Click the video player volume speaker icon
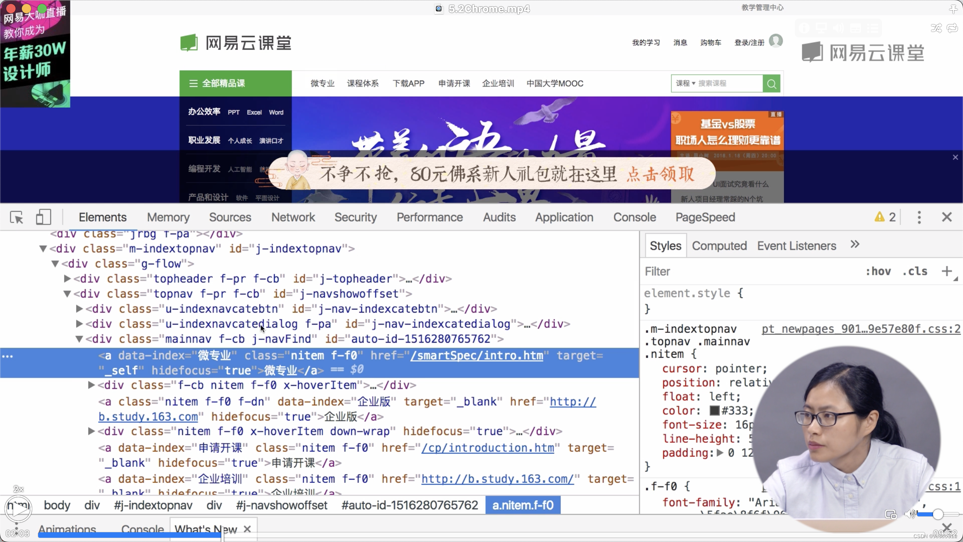 click(x=909, y=514)
